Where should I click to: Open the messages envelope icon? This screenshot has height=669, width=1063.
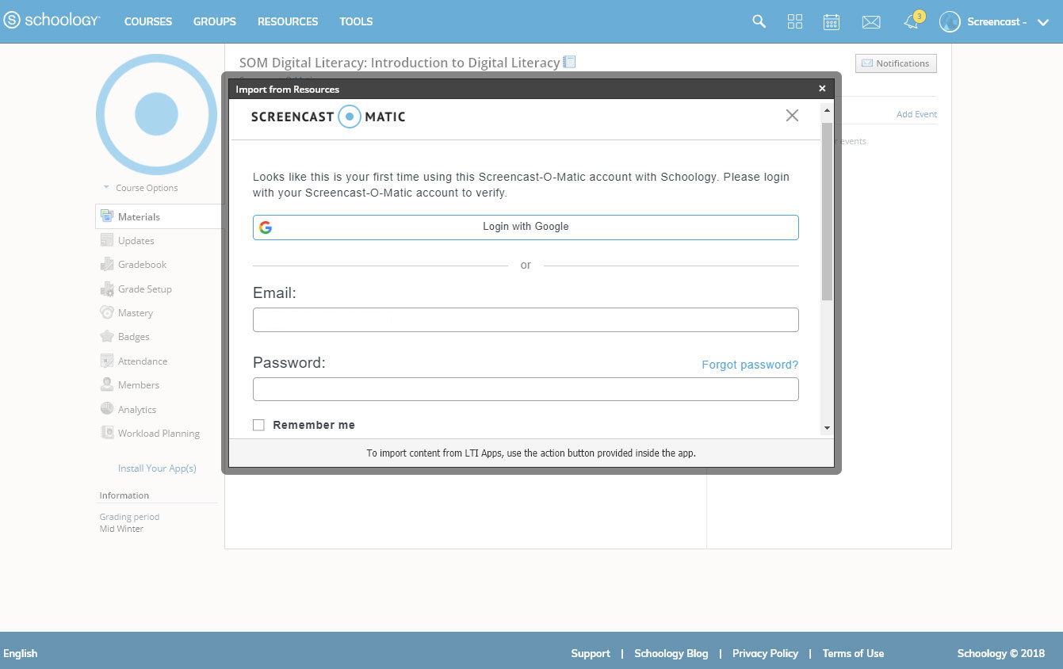(871, 22)
